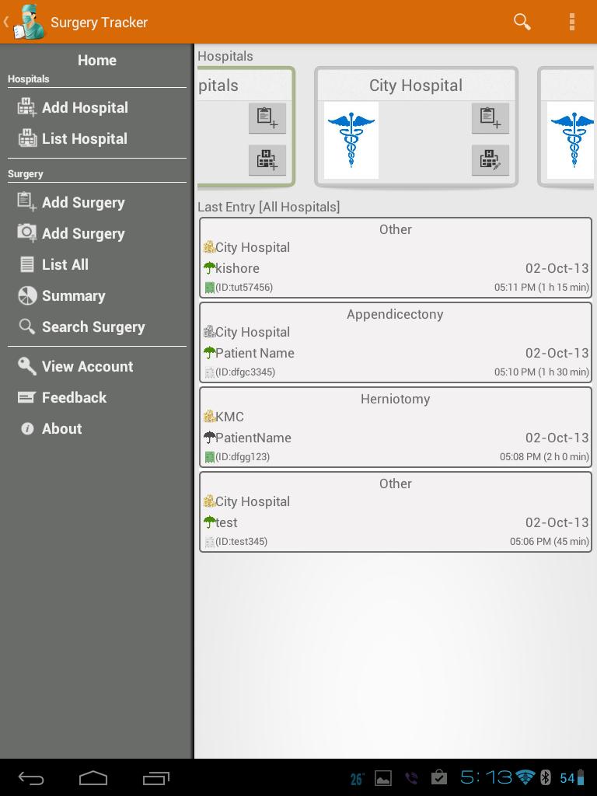Screen dimensions: 597x796
Task: Tap the ID:test345 label
Action: [x=242, y=542]
